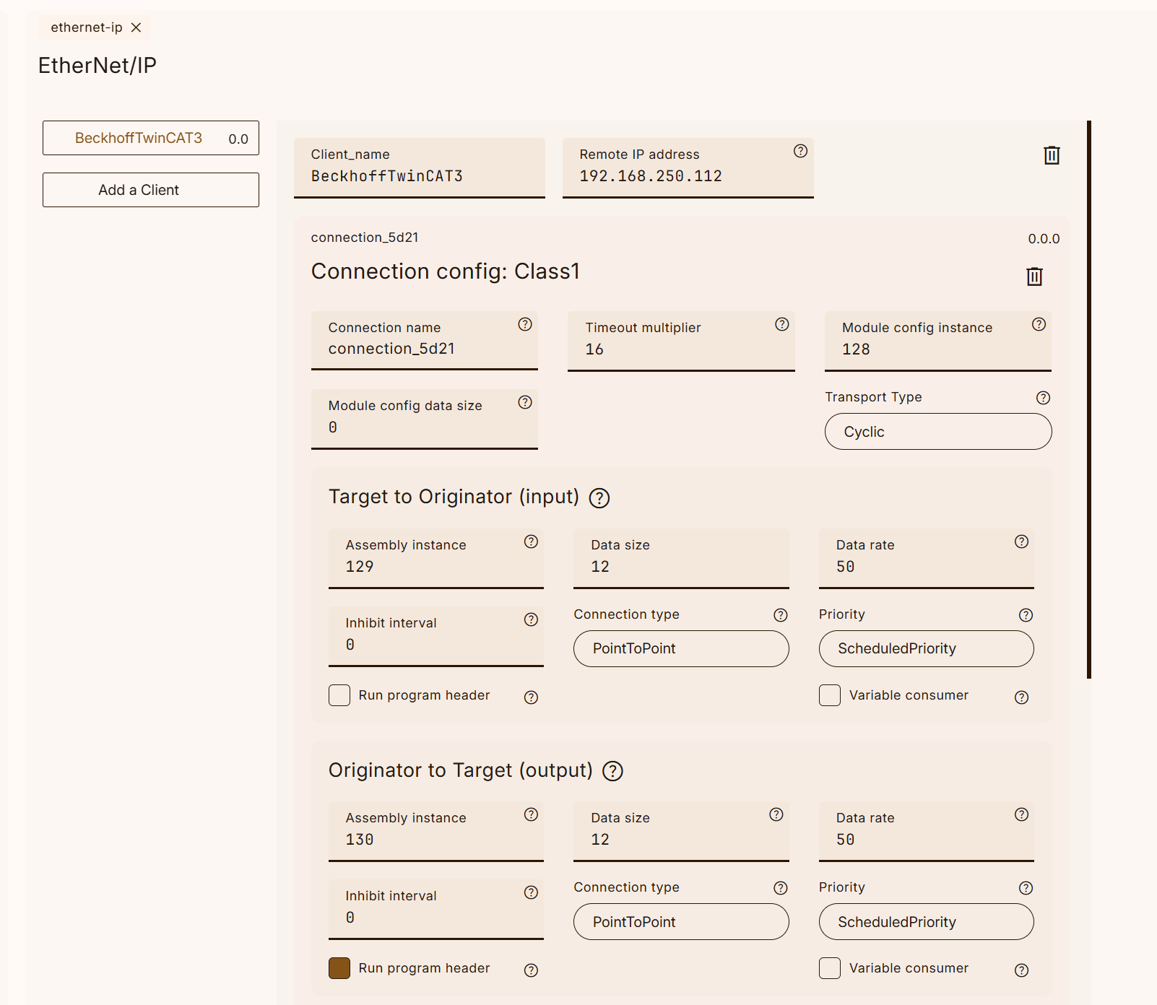The image size is (1157, 1005).
Task: Close the ethernet-ip tab
Action: tap(136, 27)
